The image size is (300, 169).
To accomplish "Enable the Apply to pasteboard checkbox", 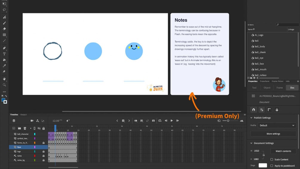I will point(272,166).
